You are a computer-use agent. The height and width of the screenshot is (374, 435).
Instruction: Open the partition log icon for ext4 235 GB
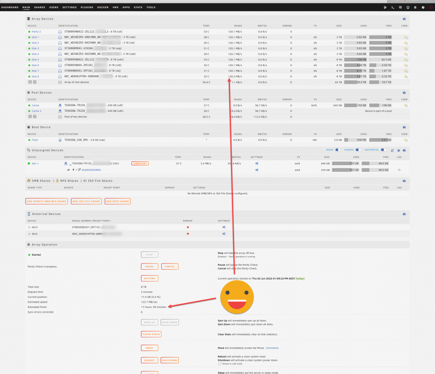(399, 170)
